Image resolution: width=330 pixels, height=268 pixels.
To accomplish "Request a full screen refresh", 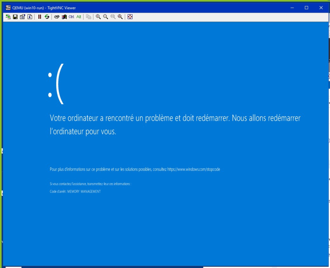I will coord(47,17).
